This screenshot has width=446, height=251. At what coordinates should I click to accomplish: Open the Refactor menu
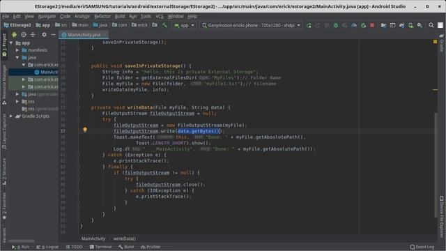click(x=102, y=17)
